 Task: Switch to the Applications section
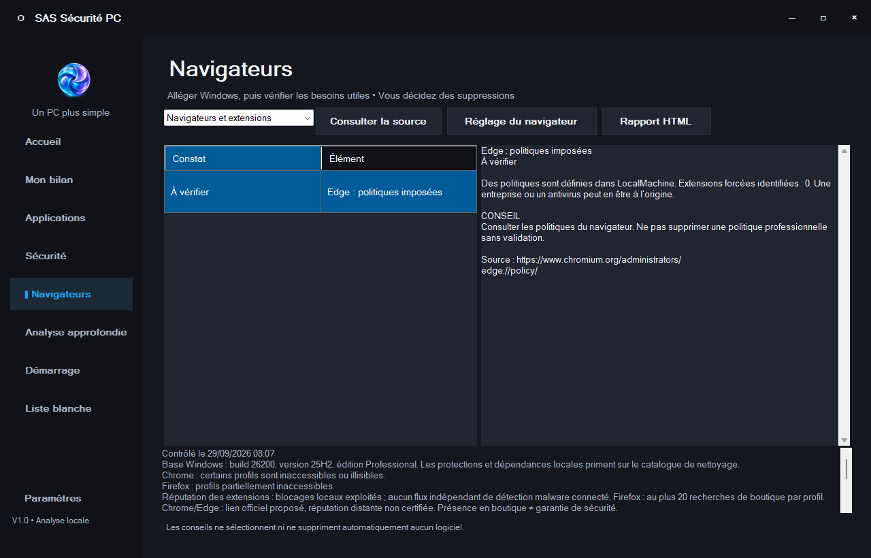tap(55, 218)
